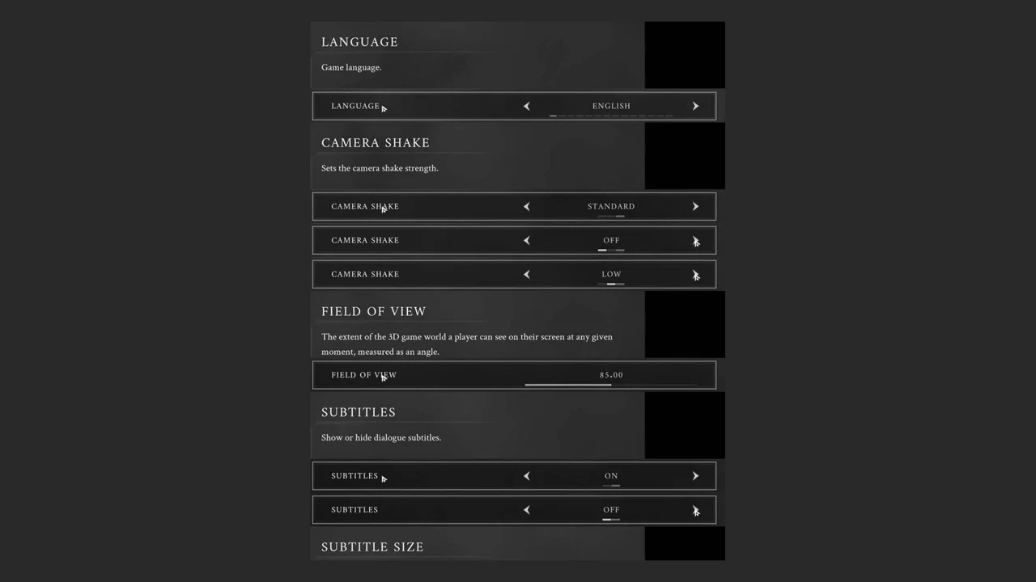Click CAMERA SHAKE label in the STANDARD row

coord(365,206)
